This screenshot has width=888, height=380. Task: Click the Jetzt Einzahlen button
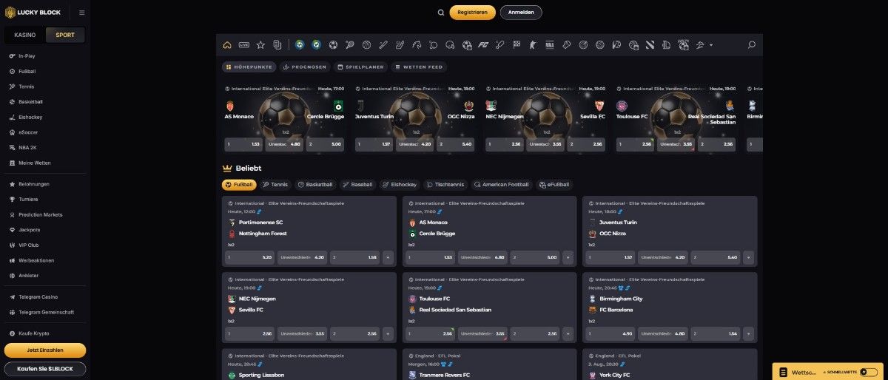click(45, 350)
